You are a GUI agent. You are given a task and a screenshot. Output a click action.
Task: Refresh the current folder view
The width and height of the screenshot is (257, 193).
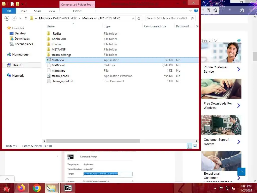click(139, 18)
